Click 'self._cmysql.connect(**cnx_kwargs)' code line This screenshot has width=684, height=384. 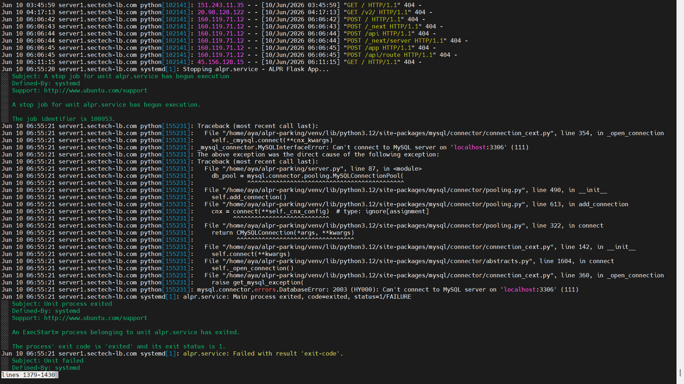point(272,140)
